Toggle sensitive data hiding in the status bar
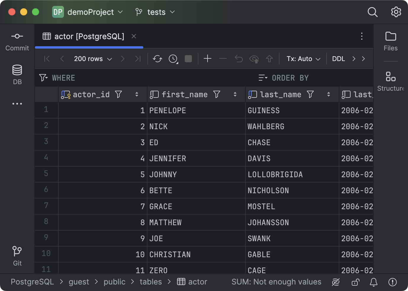This screenshot has height=291, width=408. (336, 282)
